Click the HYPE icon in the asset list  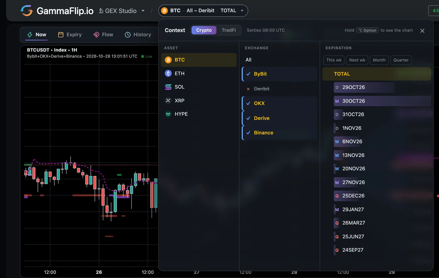168,114
